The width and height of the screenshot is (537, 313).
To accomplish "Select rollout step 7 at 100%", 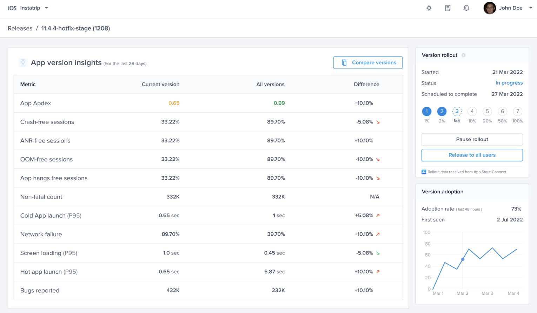I will tap(517, 112).
